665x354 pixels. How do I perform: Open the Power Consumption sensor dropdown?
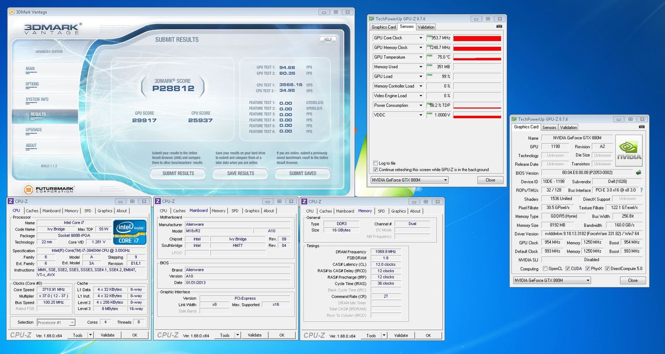(x=421, y=105)
